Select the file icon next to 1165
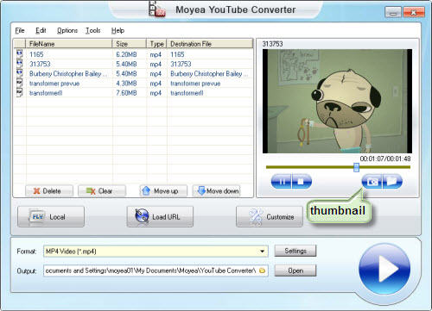This screenshot has width=432, height=311. pos(19,53)
